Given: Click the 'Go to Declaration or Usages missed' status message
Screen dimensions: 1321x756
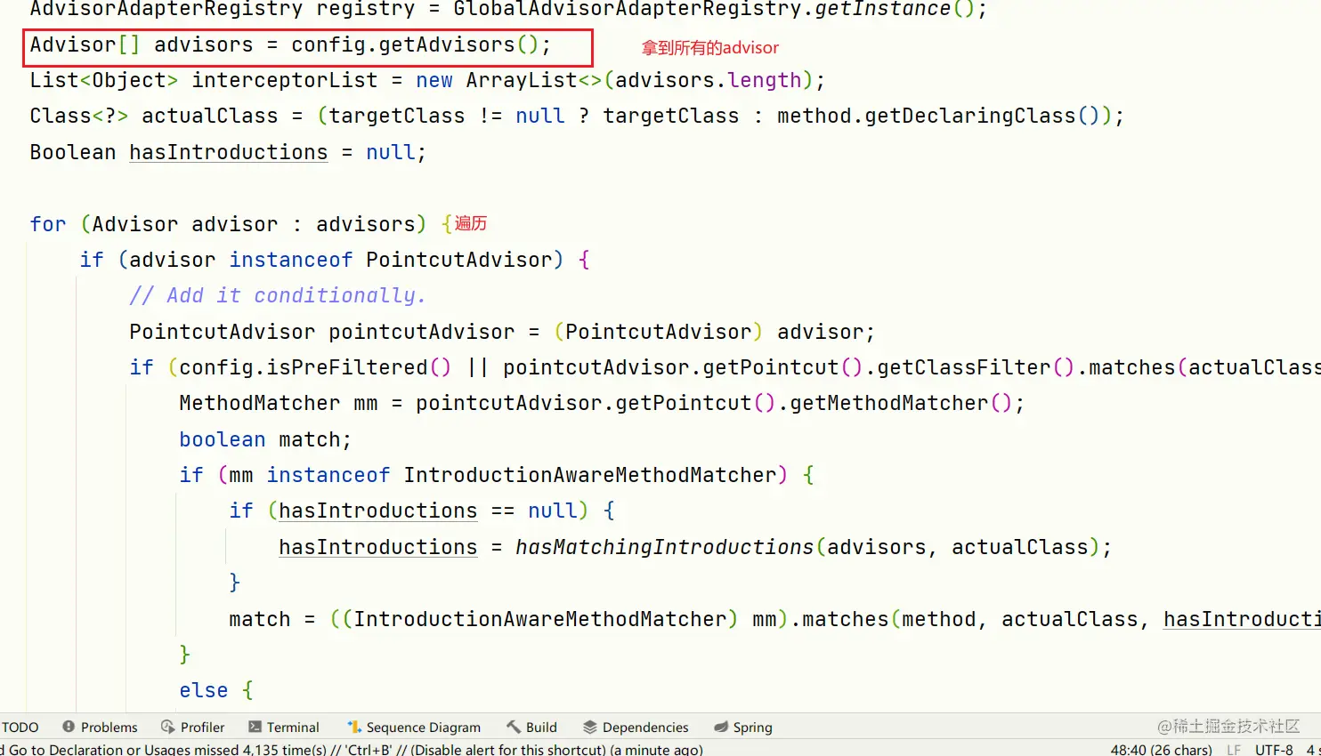Looking at the screenshot, I should (353, 749).
